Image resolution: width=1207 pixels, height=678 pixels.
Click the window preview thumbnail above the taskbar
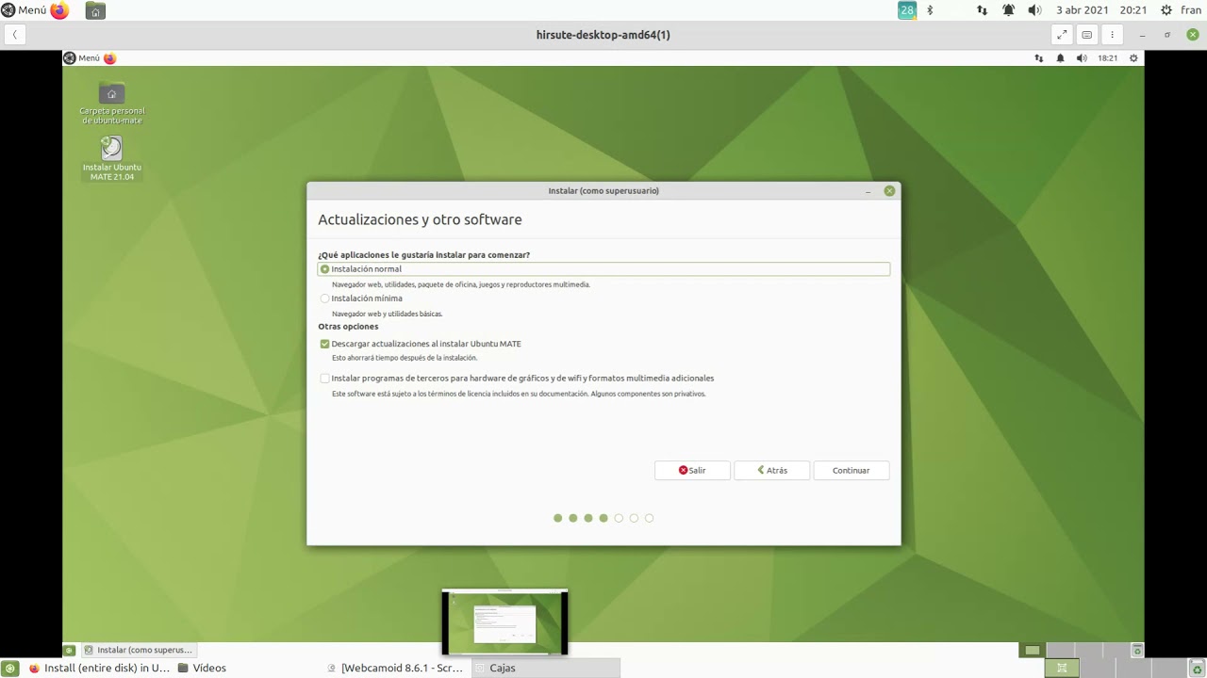[504, 622]
